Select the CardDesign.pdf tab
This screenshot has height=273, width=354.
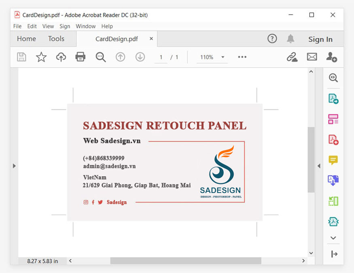click(x=117, y=39)
